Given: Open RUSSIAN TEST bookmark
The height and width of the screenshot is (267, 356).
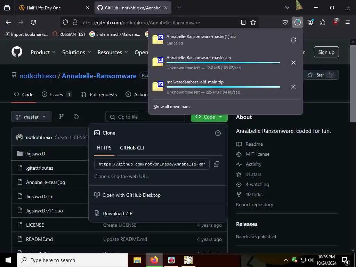Looking at the screenshot, I should (69, 34).
